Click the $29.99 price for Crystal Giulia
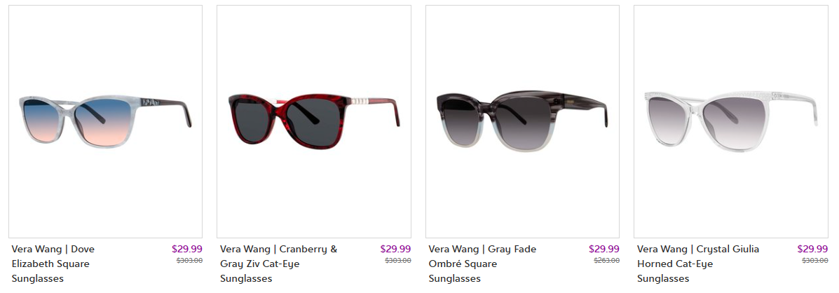This screenshot has width=839, height=293. click(x=813, y=249)
